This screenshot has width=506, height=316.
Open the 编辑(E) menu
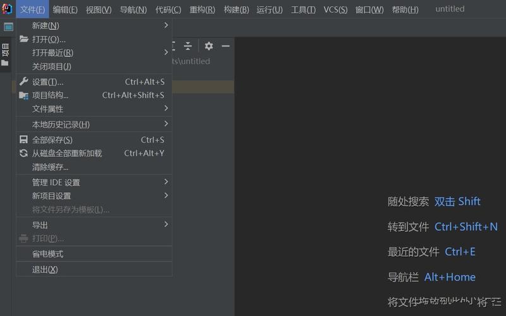pyautogui.click(x=65, y=9)
